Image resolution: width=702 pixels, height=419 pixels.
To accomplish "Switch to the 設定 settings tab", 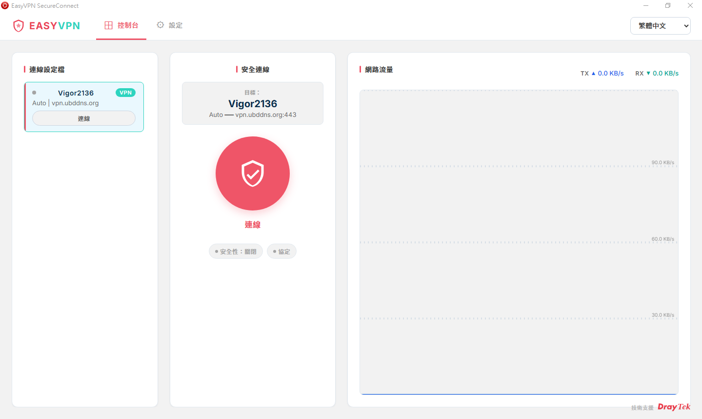I will 169,25.
